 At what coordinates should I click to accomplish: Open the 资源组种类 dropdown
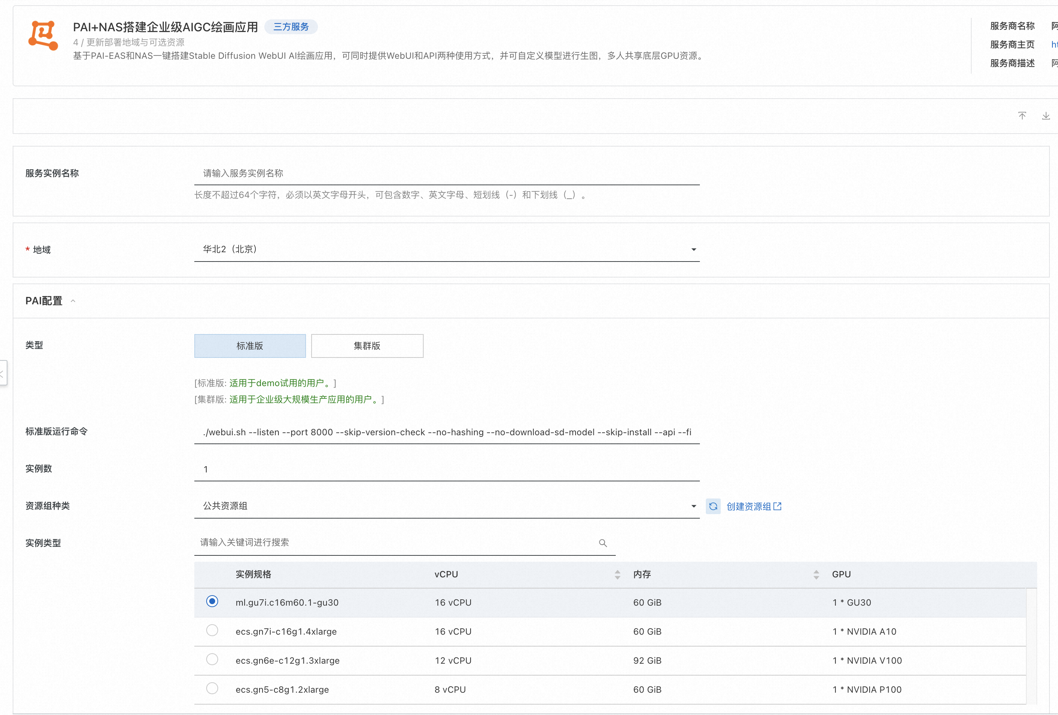coord(447,506)
